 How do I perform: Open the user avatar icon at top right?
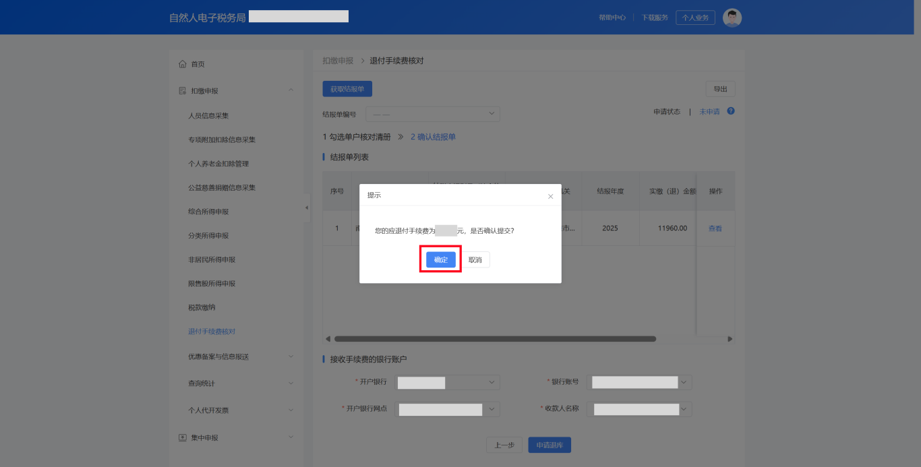click(x=732, y=17)
